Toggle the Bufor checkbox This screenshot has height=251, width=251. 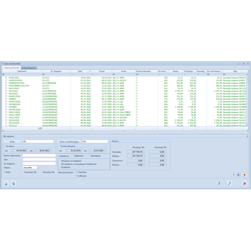(x=5, y=172)
